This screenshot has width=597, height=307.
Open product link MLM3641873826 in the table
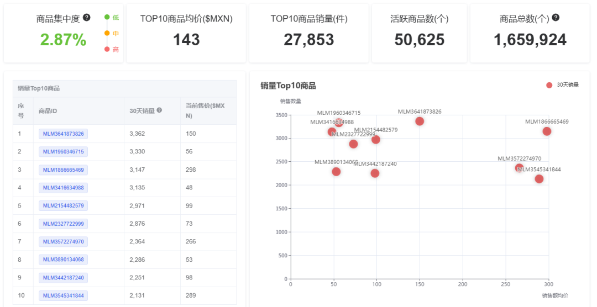click(63, 134)
